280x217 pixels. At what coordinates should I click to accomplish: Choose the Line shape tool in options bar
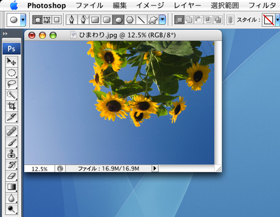pyautogui.click(x=141, y=20)
